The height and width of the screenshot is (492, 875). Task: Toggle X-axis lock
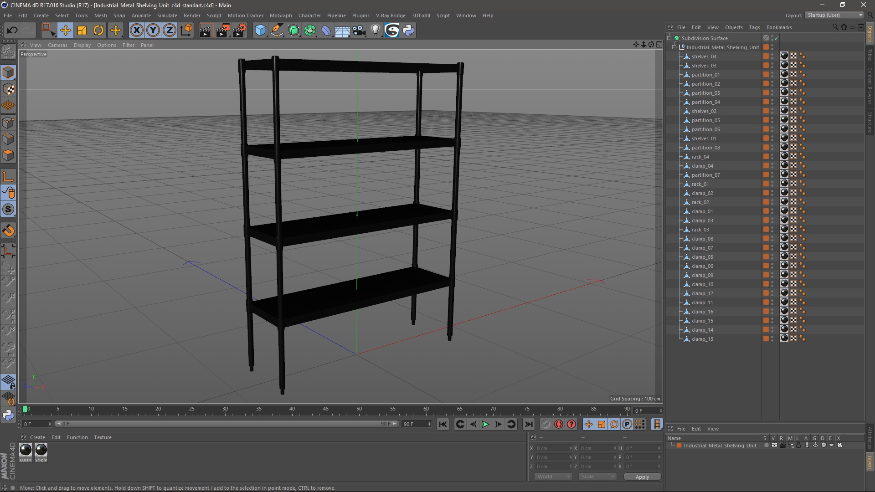(136, 31)
